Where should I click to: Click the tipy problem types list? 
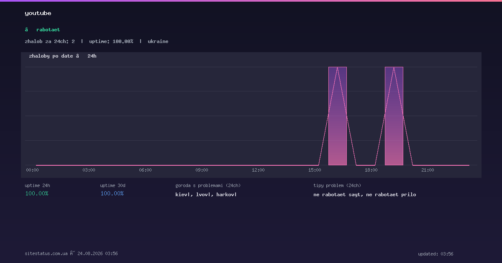click(x=365, y=195)
